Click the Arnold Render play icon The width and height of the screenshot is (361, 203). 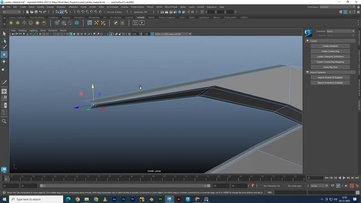(x=142, y=23)
